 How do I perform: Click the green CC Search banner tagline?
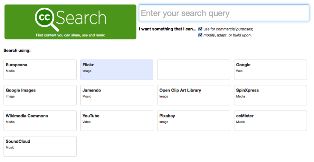tap(70, 35)
